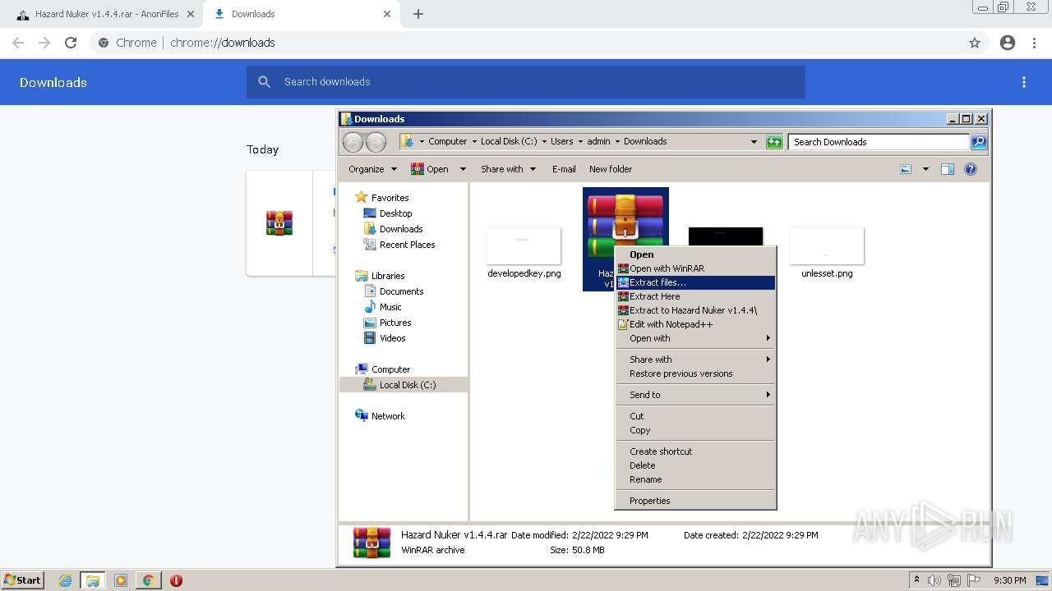The width and height of the screenshot is (1052, 591).
Task: Click E-mail in Explorer toolbar
Action: (x=564, y=169)
